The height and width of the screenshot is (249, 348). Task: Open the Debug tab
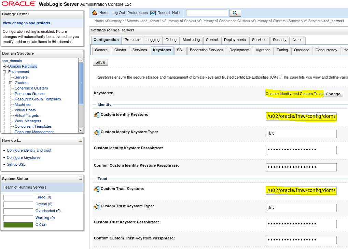(171, 40)
